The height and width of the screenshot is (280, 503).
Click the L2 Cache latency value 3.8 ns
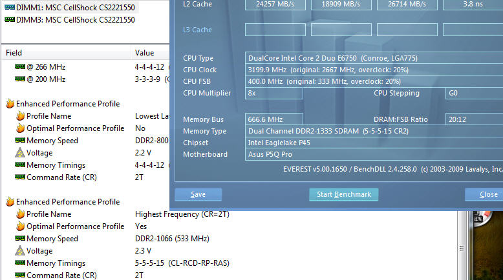tap(473, 5)
